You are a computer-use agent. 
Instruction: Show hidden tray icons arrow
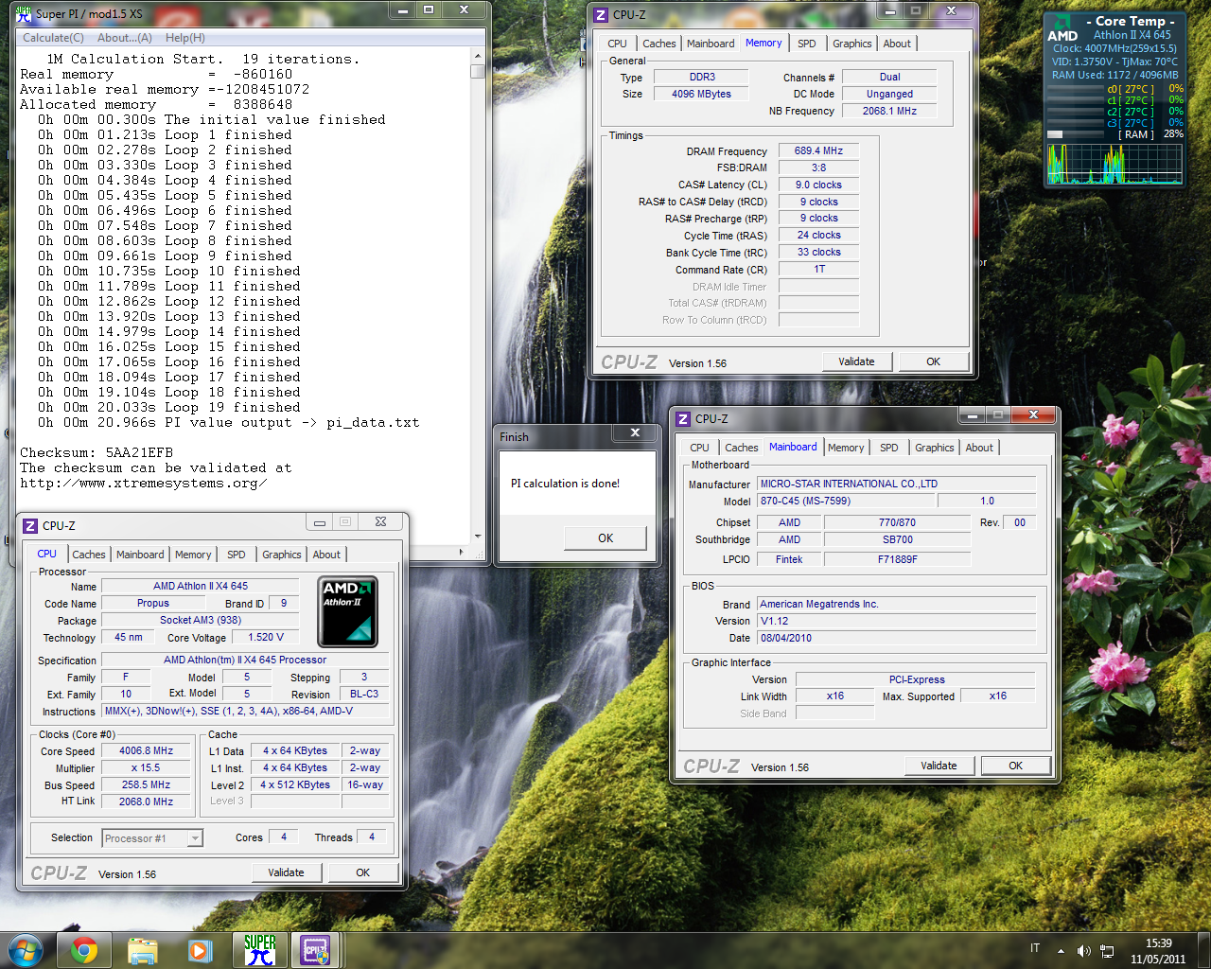(1061, 950)
